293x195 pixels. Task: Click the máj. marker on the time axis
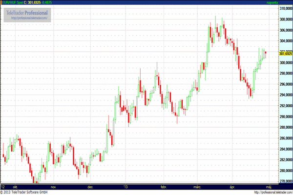point(268,187)
